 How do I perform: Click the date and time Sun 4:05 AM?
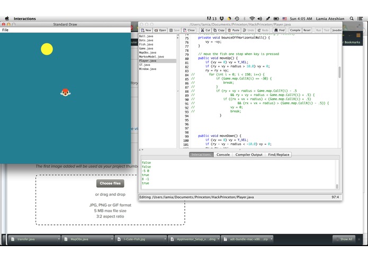[x=301, y=19]
